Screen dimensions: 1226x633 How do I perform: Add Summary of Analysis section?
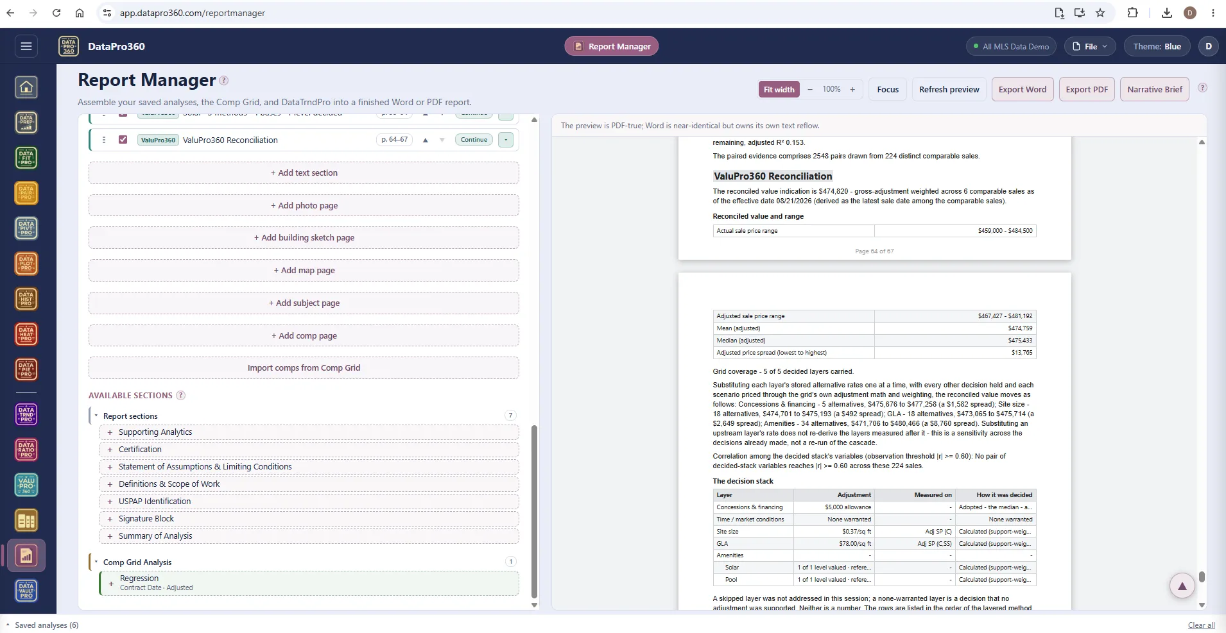tap(309, 536)
